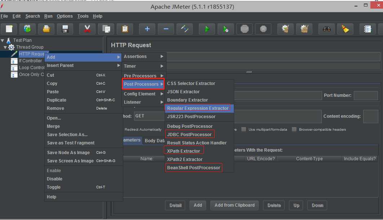Click the Cut scissors toolbar icon
This screenshot has height=220, width=383.
tap(87, 29)
